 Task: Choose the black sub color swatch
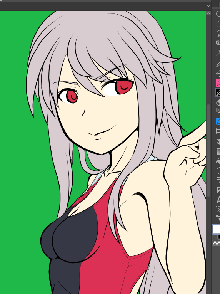[x=219, y=237]
